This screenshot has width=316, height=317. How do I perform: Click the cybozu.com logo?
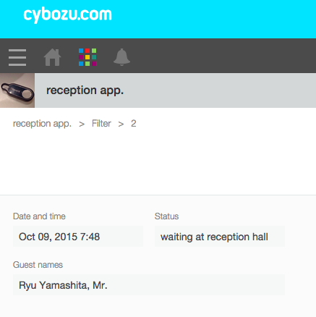coord(67,15)
